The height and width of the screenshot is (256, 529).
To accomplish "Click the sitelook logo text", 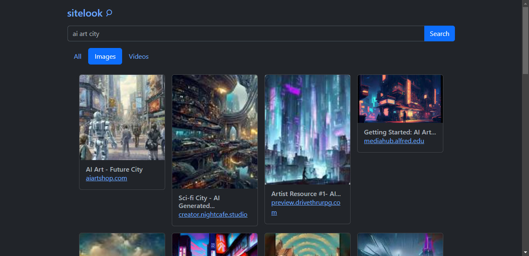I will [x=85, y=13].
